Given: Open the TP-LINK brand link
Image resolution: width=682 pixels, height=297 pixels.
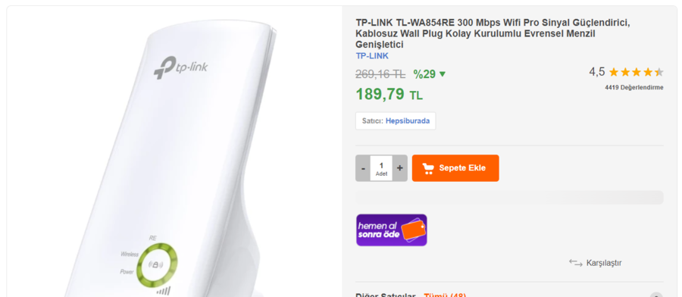Looking at the screenshot, I should (372, 56).
